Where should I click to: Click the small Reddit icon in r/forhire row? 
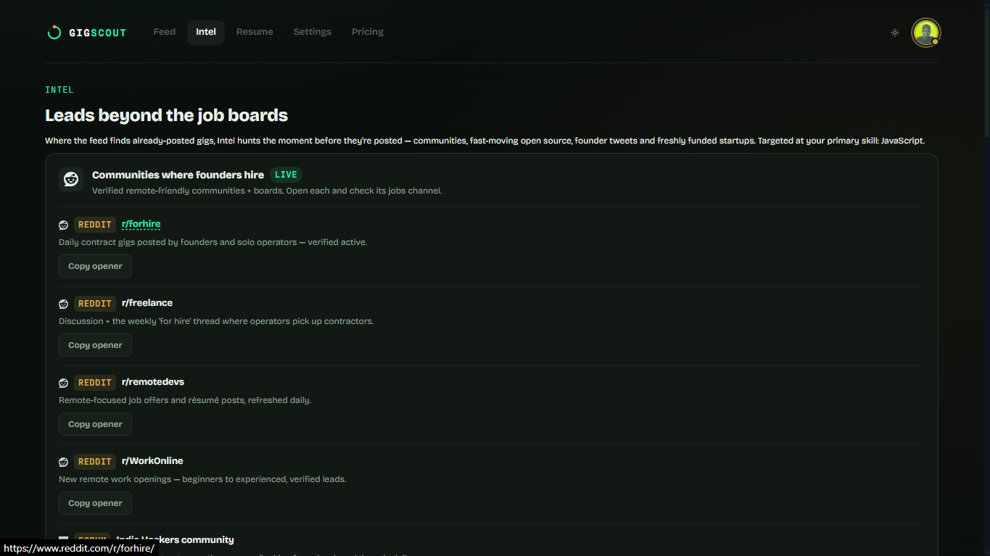pos(64,225)
